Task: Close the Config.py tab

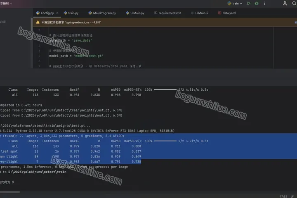Action: [57, 13]
